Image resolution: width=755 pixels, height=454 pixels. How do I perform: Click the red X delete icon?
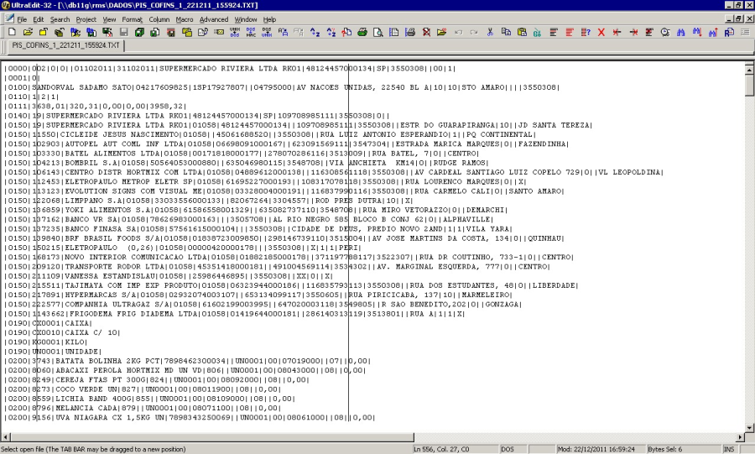[x=601, y=32]
